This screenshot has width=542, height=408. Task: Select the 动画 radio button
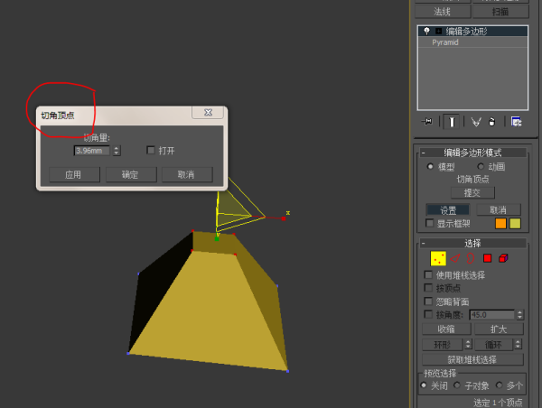point(481,166)
